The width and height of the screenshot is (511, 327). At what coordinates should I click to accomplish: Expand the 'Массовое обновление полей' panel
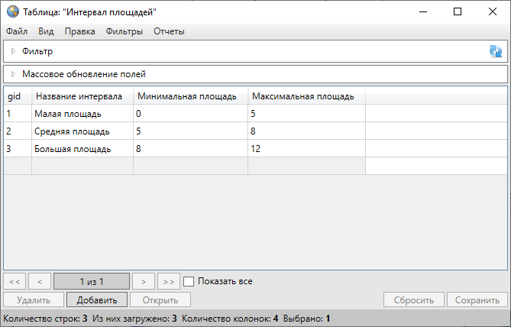(x=13, y=74)
